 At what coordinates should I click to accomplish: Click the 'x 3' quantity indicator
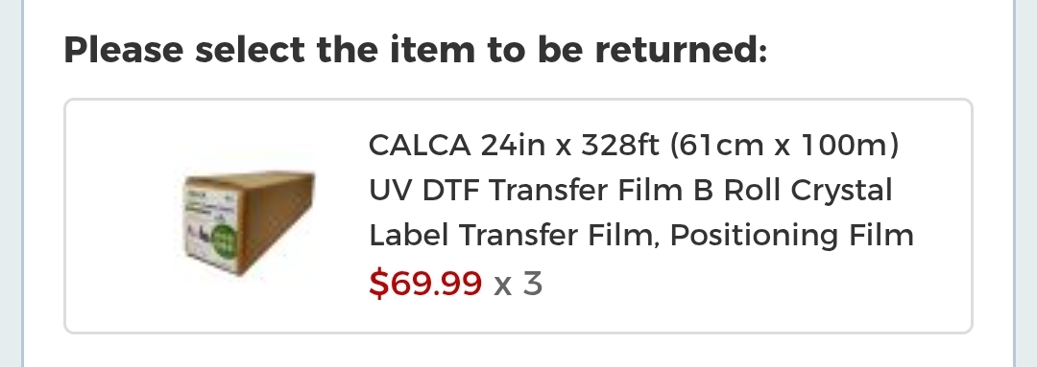[518, 284]
